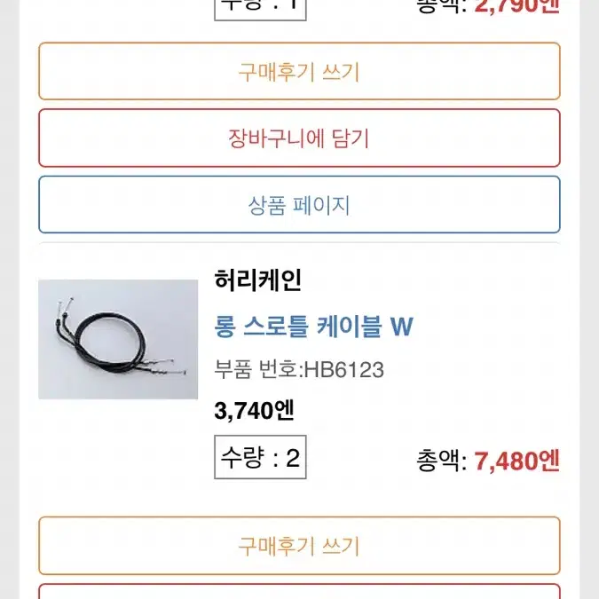
Task: Click the 3,740엔 unit price
Action: [254, 411]
